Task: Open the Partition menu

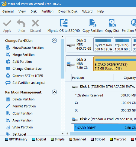Action: [47, 11]
